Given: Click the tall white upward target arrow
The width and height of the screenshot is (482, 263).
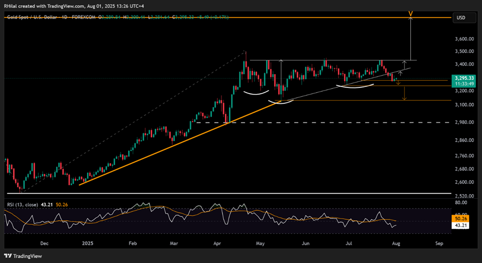Looking at the screenshot, I should [410, 39].
